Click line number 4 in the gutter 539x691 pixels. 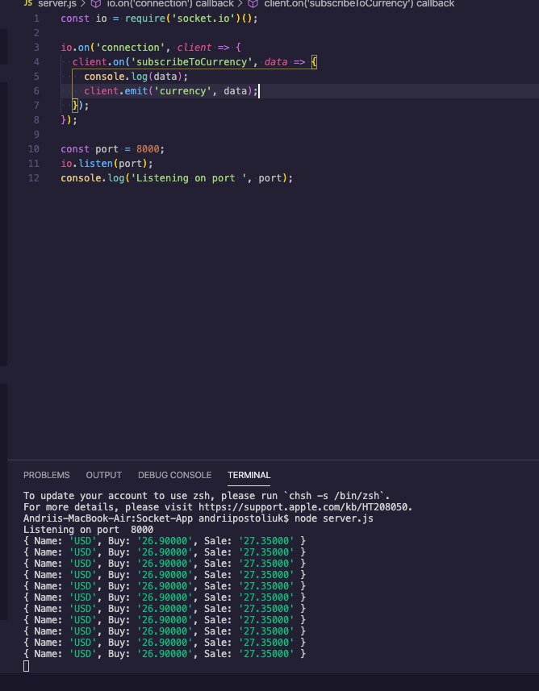[36, 62]
